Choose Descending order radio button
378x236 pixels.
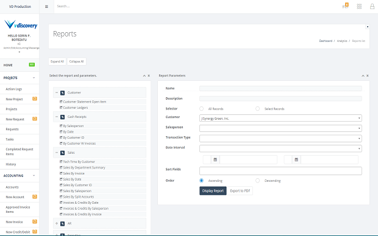click(258, 181)
